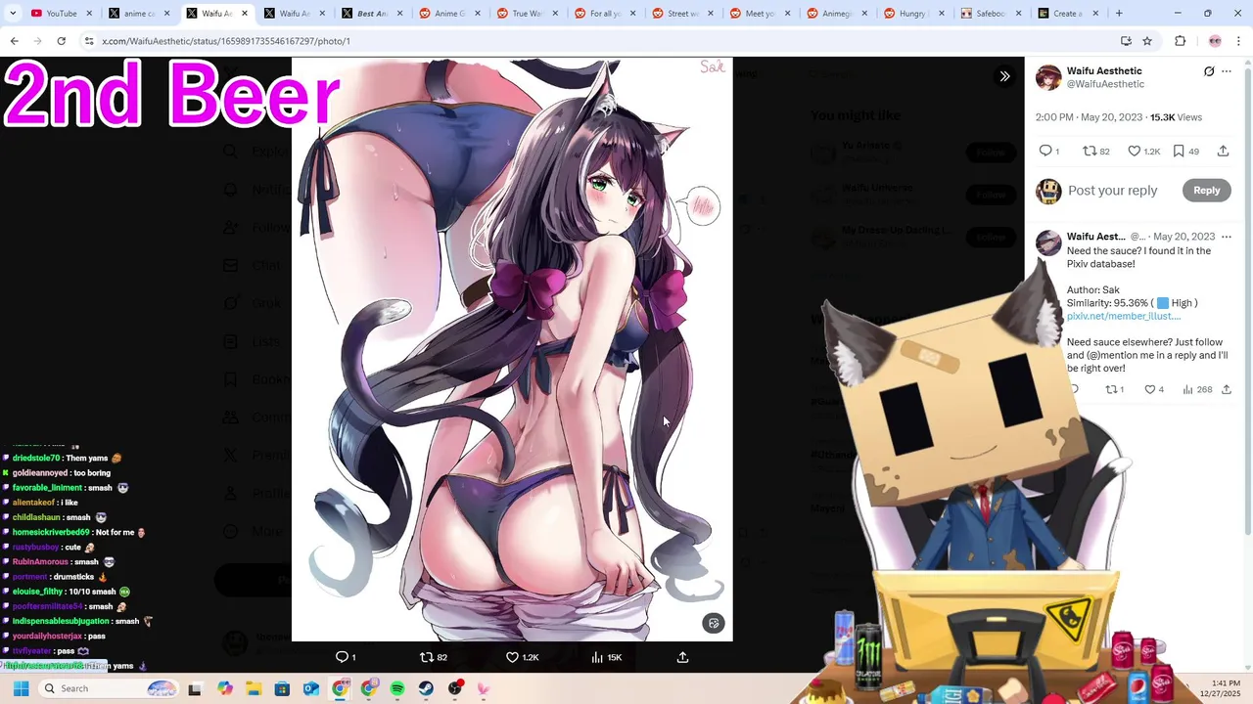Repost via bottom bar showing 82
Image resolution: width=1253 pixels, height=704 pixels.
tap(434, 657)
